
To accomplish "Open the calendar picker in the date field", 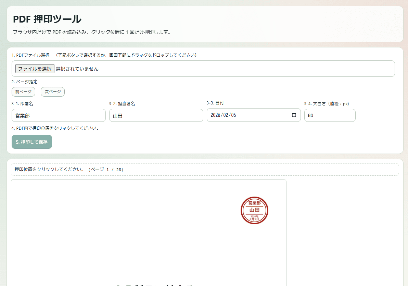I will point(294,115).
